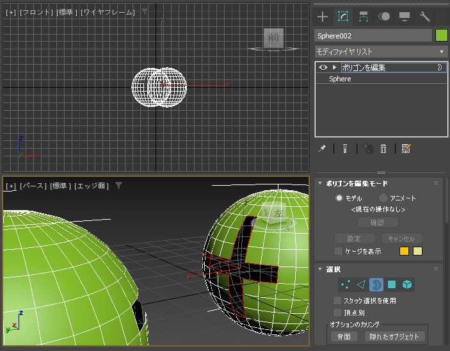450x351 pixels.
Task: Grab ポリゴンを編集モード rollout grip dots
Action: click(436, 183)
